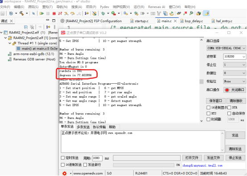Click the 保存窗口 button
Screen dimensions: 247x176
click(215, 101)
